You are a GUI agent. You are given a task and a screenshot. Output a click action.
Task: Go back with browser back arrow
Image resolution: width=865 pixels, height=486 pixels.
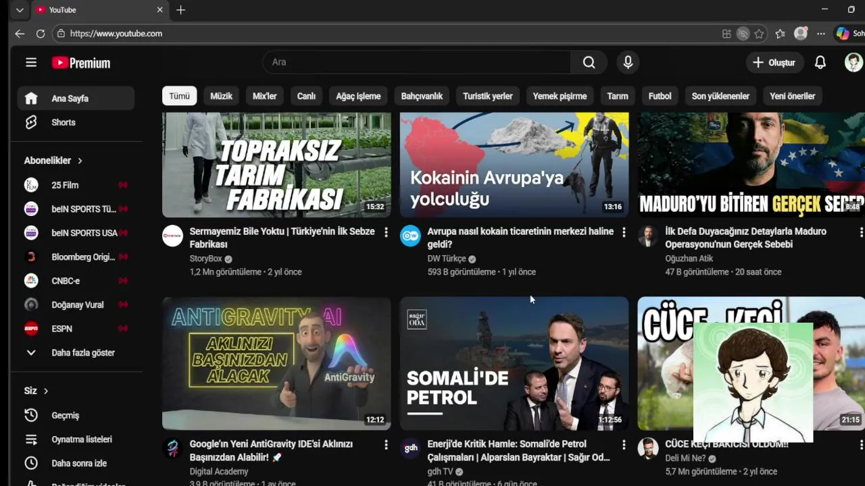pyautogui.click(x=20, y=33)
